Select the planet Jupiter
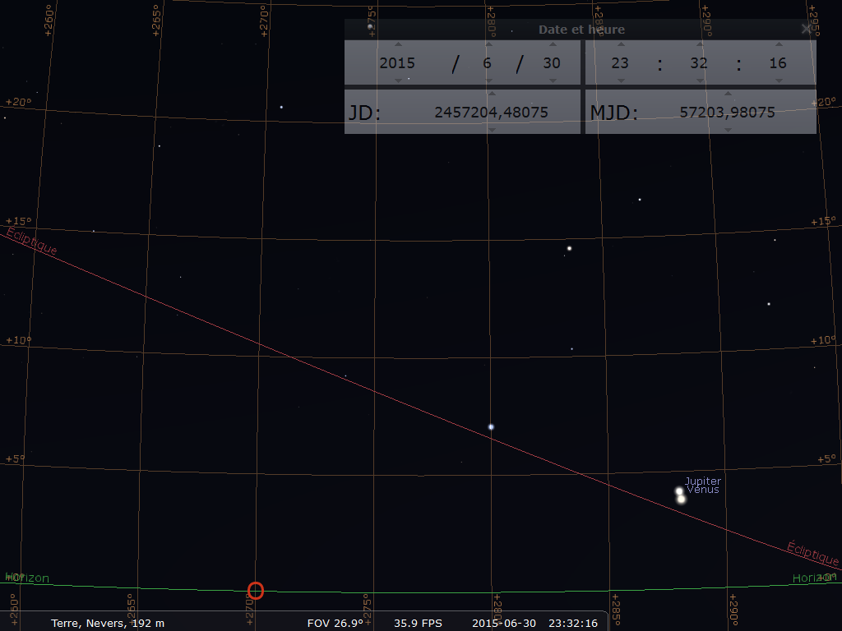842x631 pixels. click(679, 491)
